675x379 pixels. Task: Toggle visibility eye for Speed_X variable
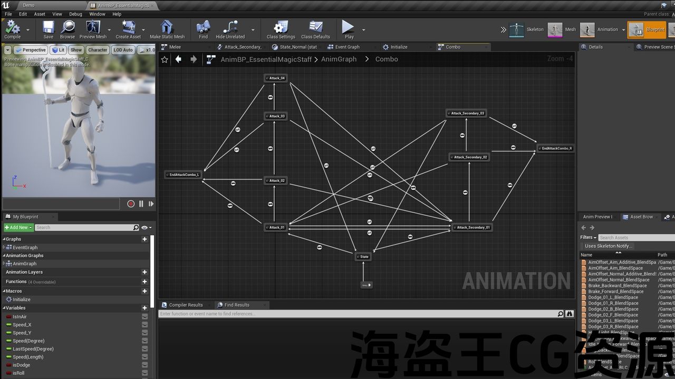pyautogui.click(x=145, y=325)
